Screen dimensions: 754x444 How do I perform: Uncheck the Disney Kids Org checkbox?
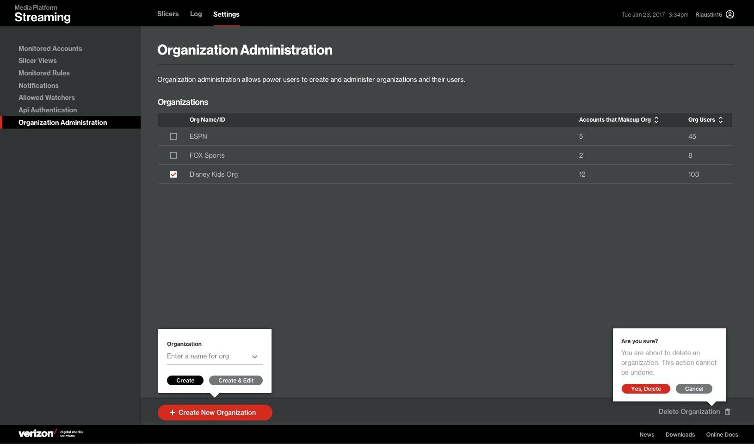[x=173, y=174]
